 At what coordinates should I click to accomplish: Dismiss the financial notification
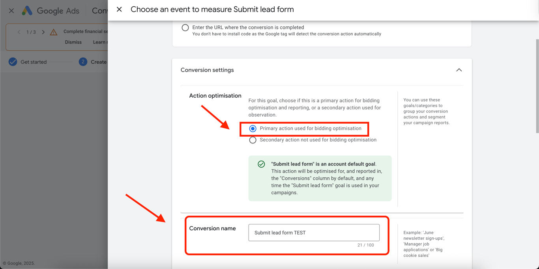pyautogui.click(x=73, y=42)
